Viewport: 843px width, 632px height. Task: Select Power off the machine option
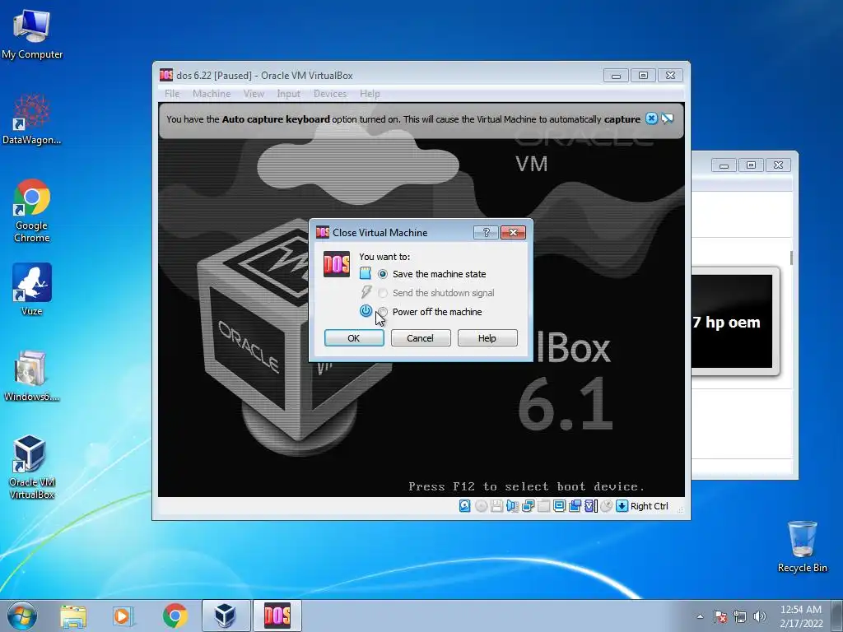click(382, 312)
